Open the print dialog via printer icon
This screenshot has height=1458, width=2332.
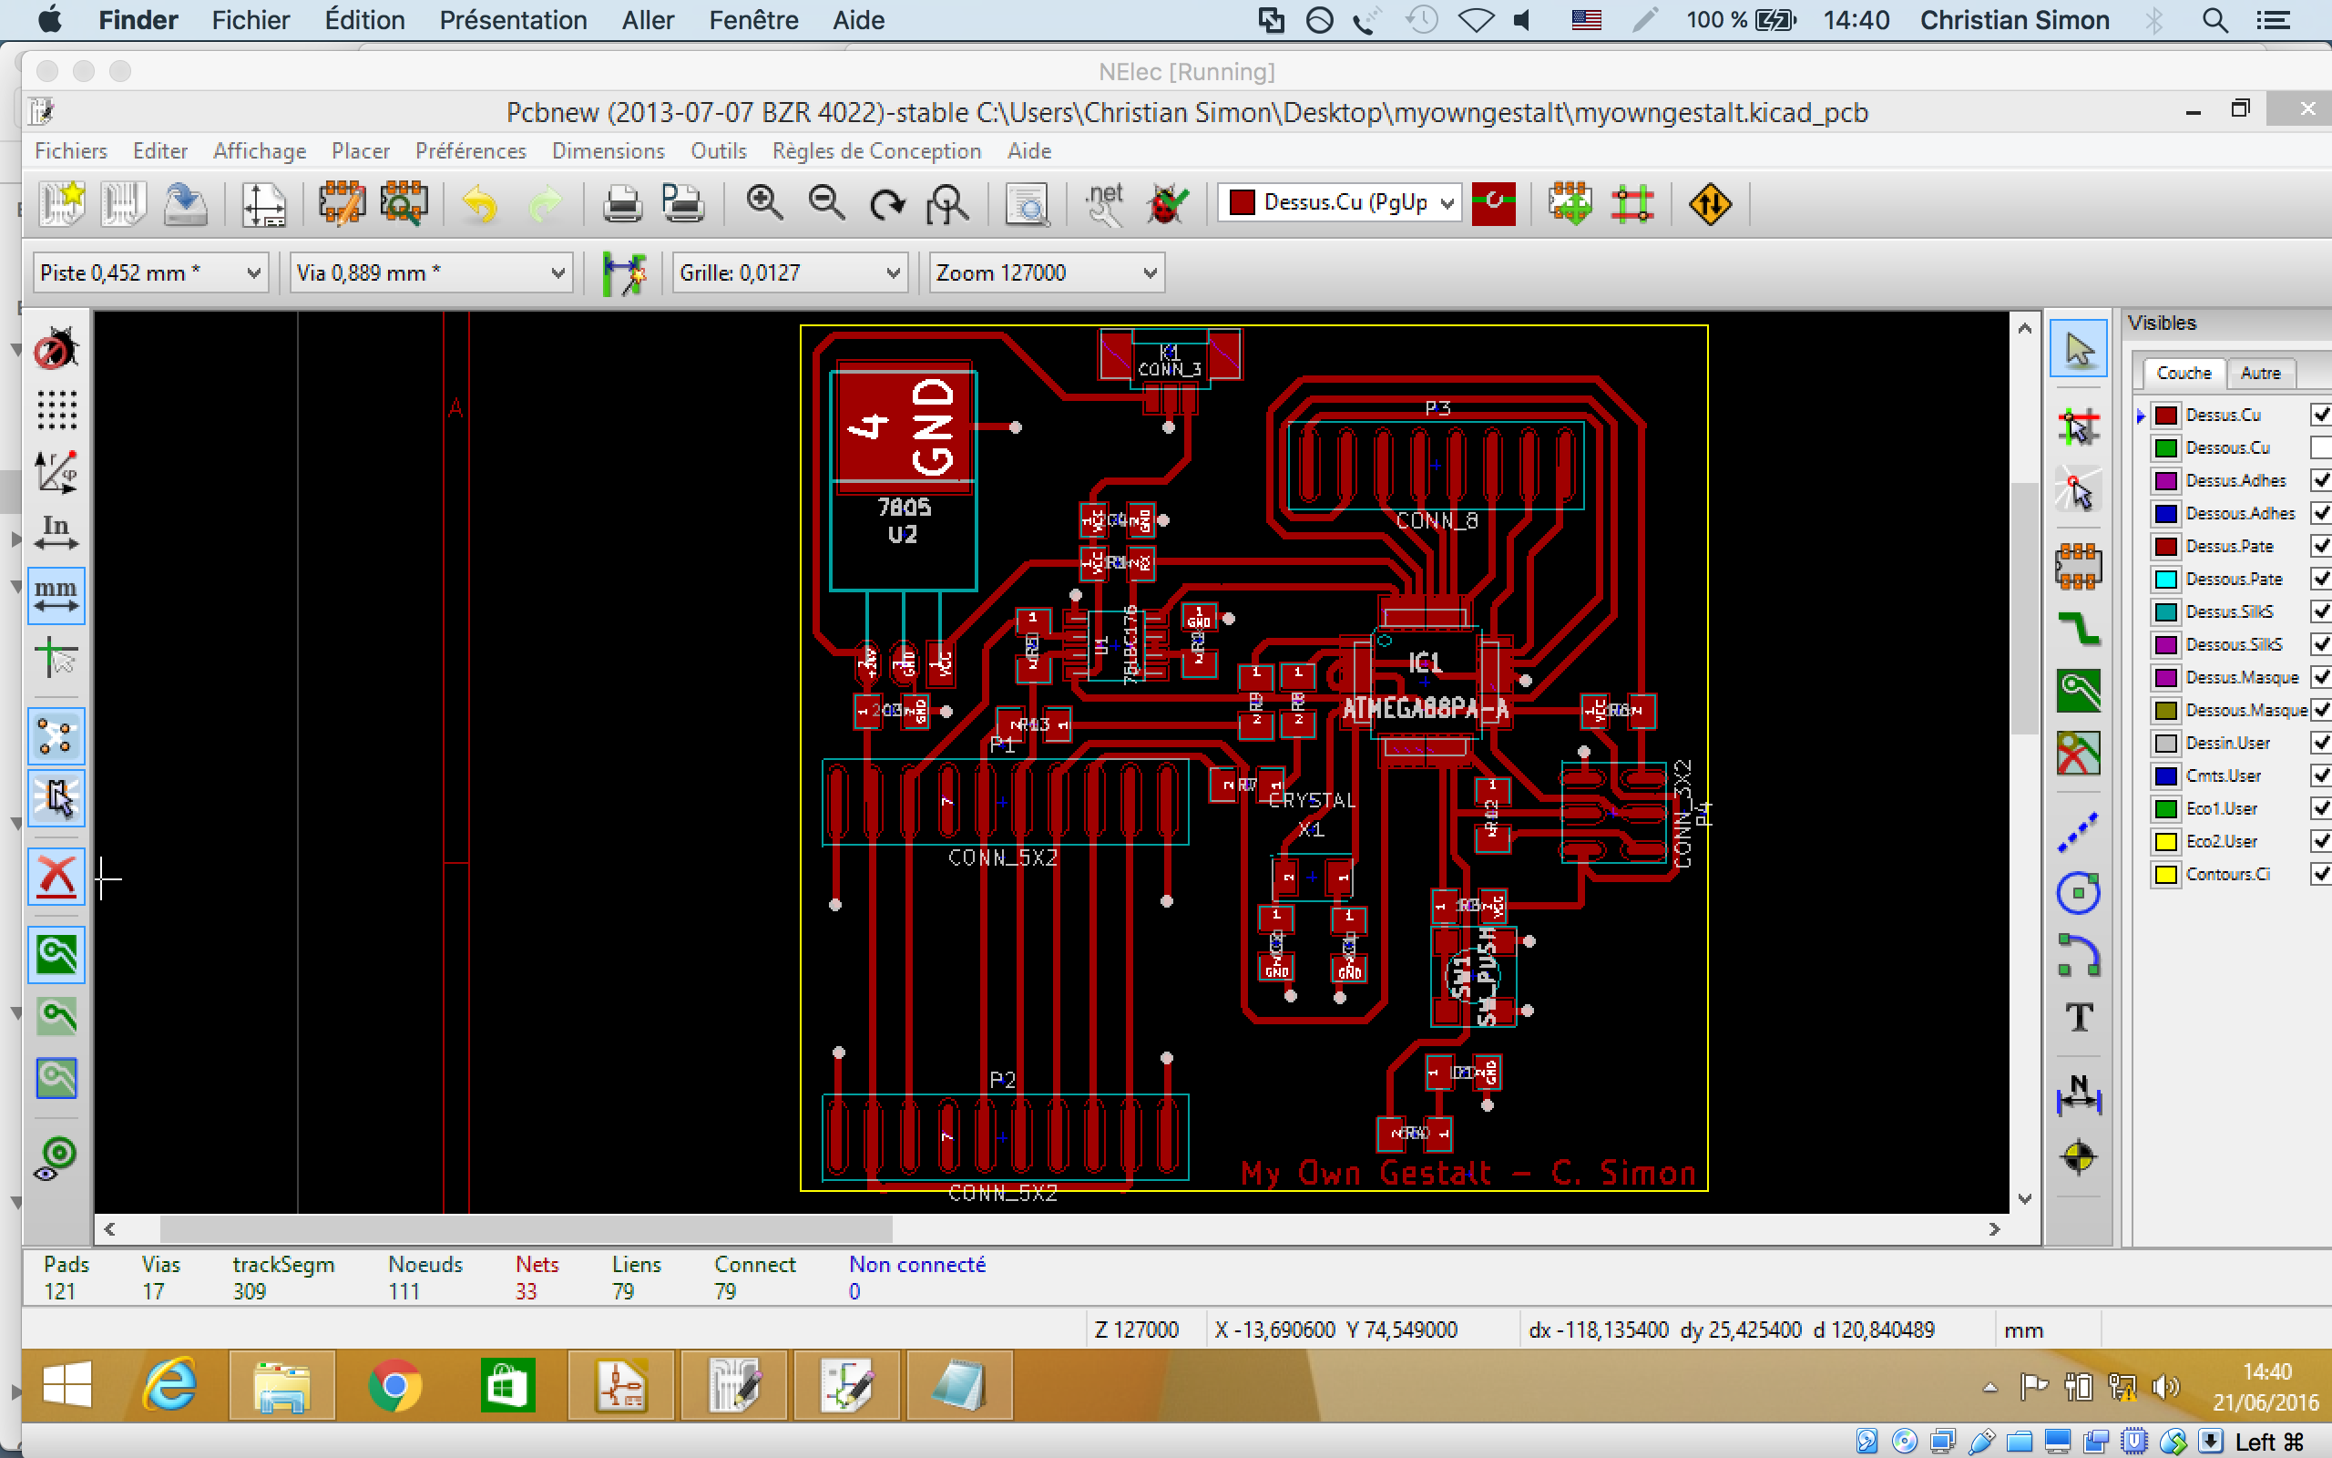point(622,203)
